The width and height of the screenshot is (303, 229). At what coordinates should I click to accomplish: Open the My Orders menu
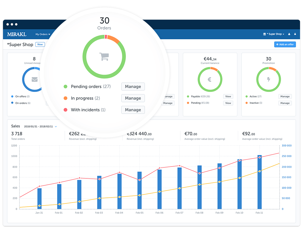click(x=43, y=34)
